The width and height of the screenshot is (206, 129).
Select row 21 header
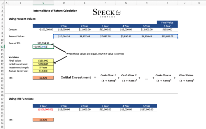(2, 78)
